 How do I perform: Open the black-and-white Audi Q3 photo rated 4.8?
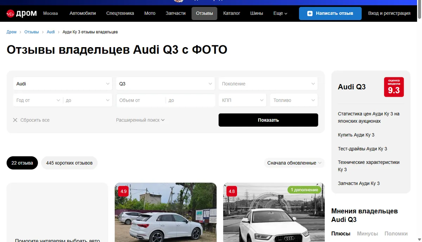coord(274,212)
